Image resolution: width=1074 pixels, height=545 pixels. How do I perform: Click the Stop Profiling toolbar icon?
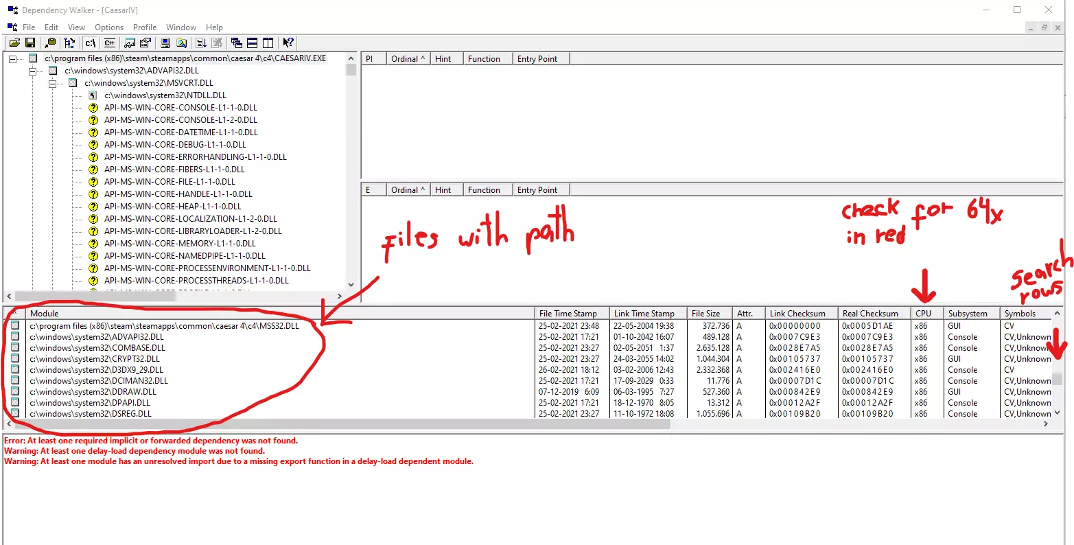217,43
